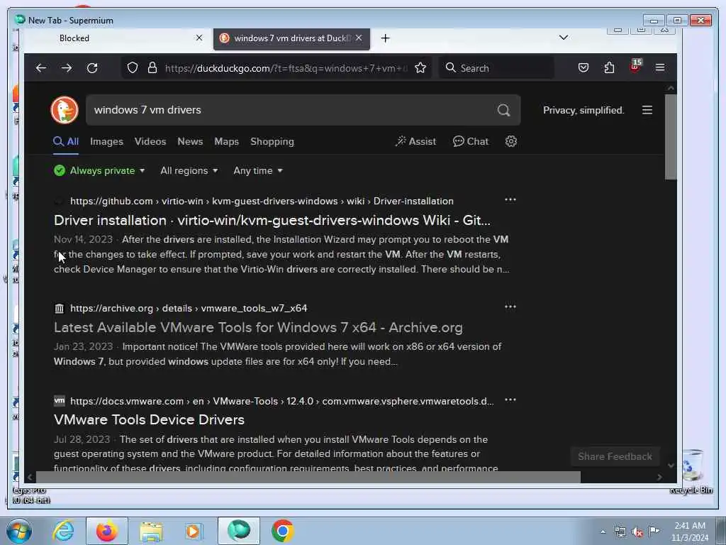The height and width of the screenshot is (545, 726).
Task: Open the Recycle Bin desktop icon
Action: click(692, 471)
